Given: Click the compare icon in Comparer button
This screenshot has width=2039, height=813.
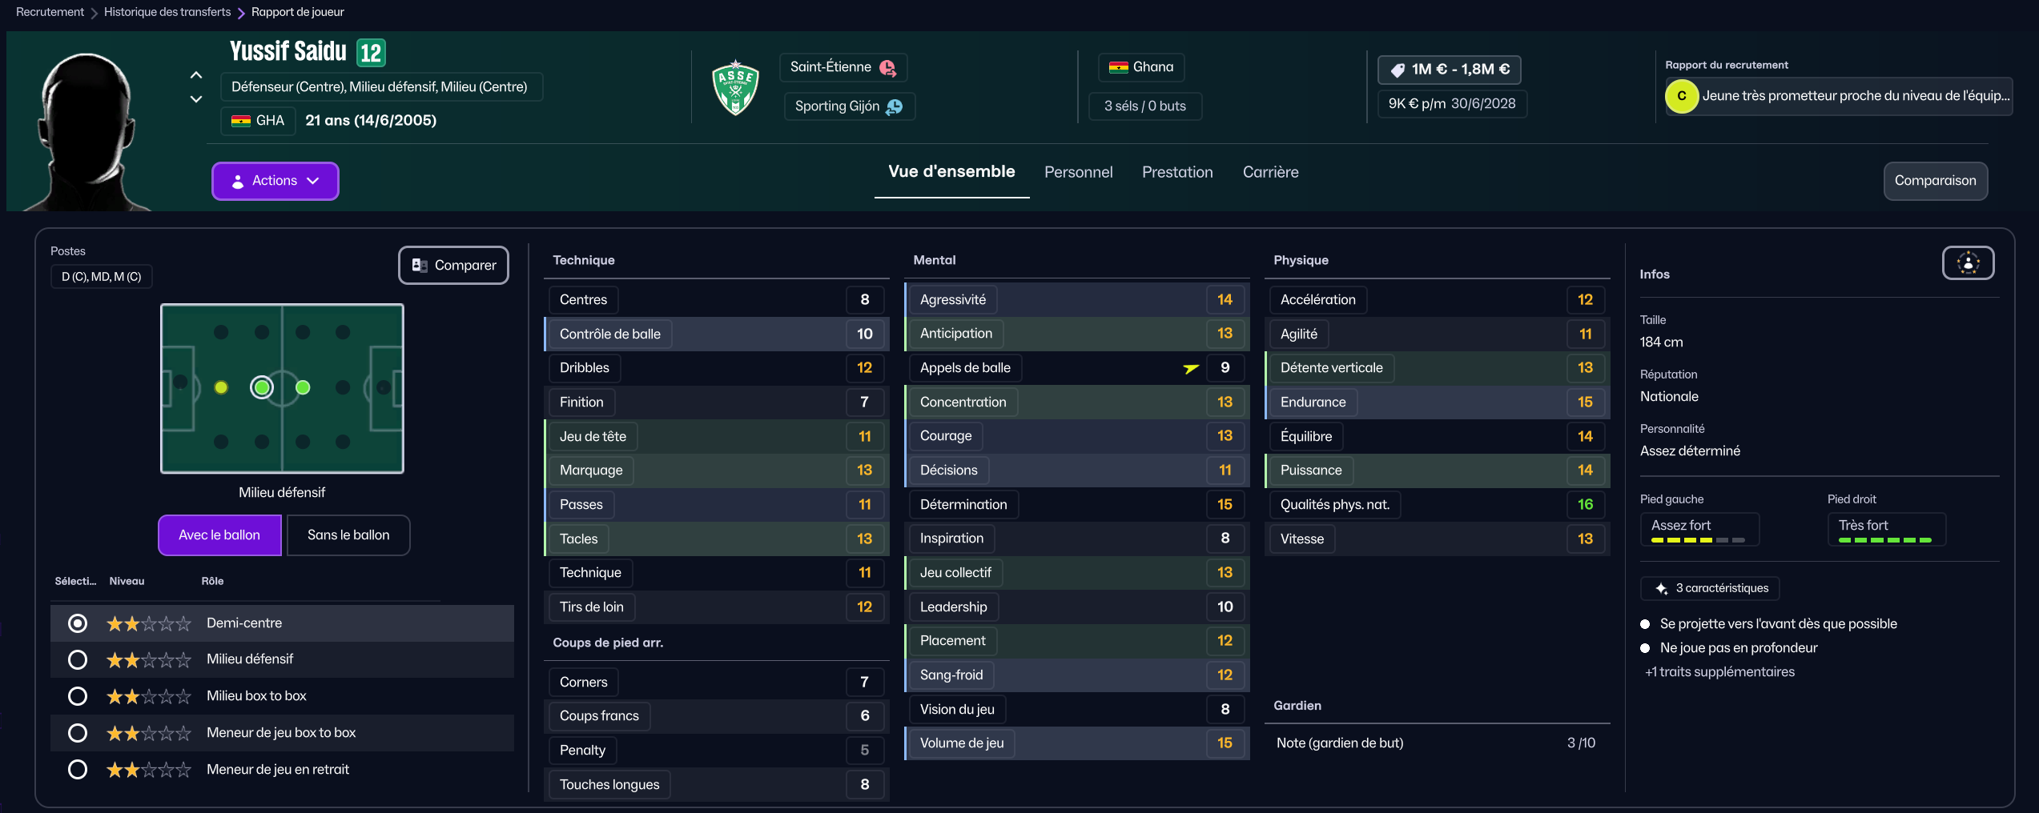Looking at the screenshot, I should click(x=420, y=266).
